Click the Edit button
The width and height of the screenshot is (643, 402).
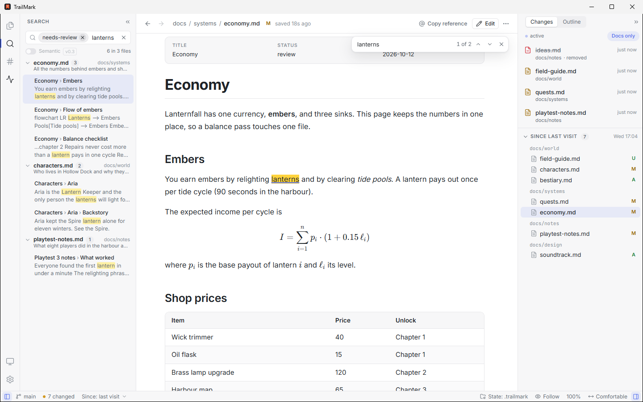pyautogui.click(x=485, y=24)
